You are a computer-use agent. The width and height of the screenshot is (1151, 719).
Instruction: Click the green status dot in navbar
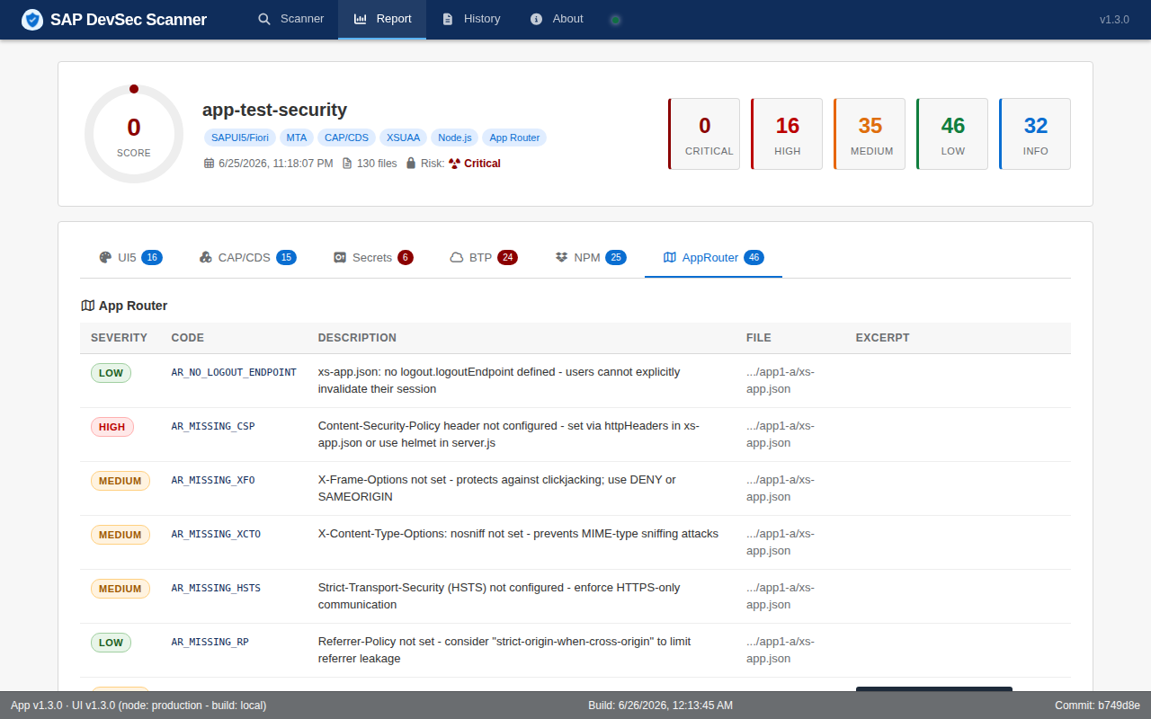[x=615, y=20]
